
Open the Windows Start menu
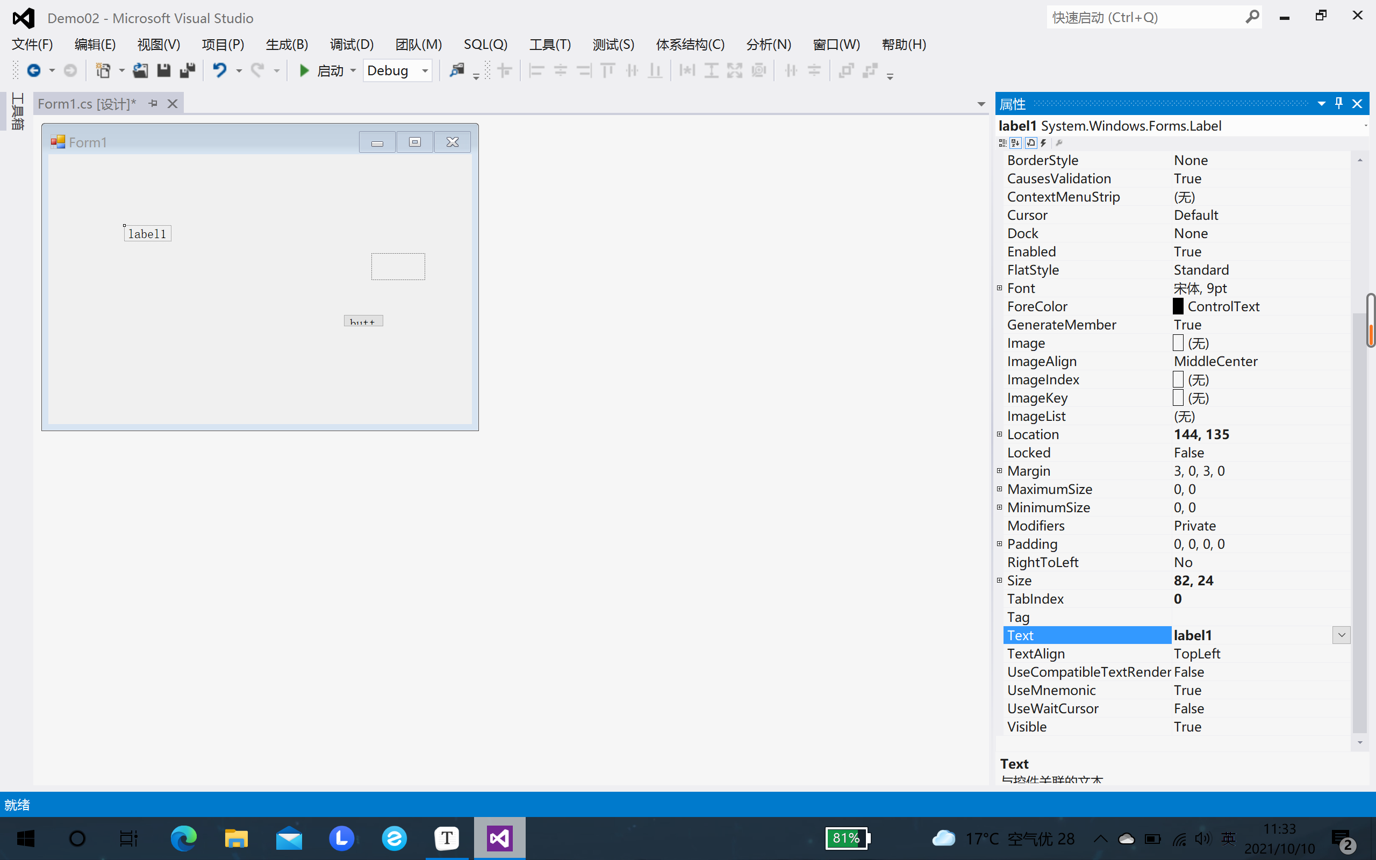(26, 838)
